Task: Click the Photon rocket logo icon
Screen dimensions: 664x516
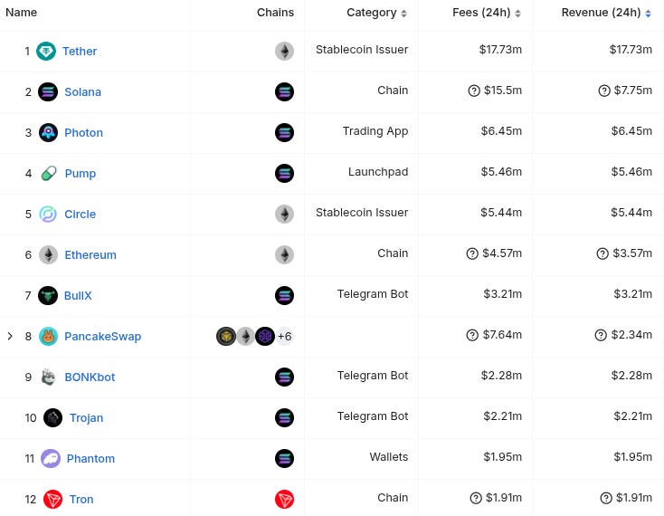Action: coord(48,132)
